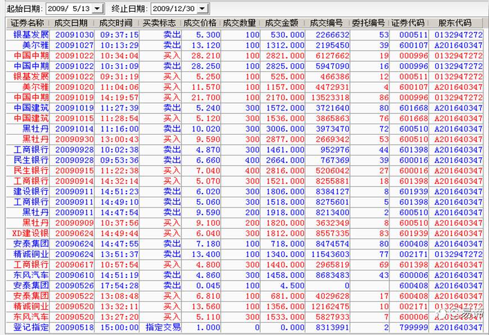This screenshot has height=335, width=489.
Task: Sort by 证券名称 column header
Action: (28, 23)
